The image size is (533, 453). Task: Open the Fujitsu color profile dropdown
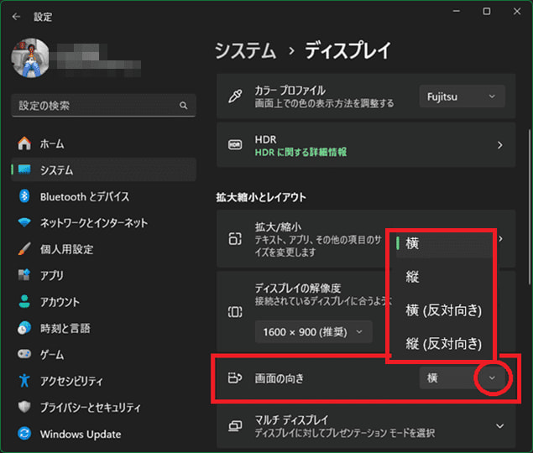pyautogui.click(x=462, y=96)
